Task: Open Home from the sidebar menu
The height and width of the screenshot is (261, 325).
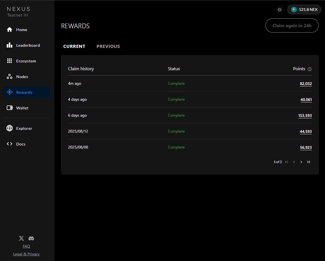Action: coord(26,30)
